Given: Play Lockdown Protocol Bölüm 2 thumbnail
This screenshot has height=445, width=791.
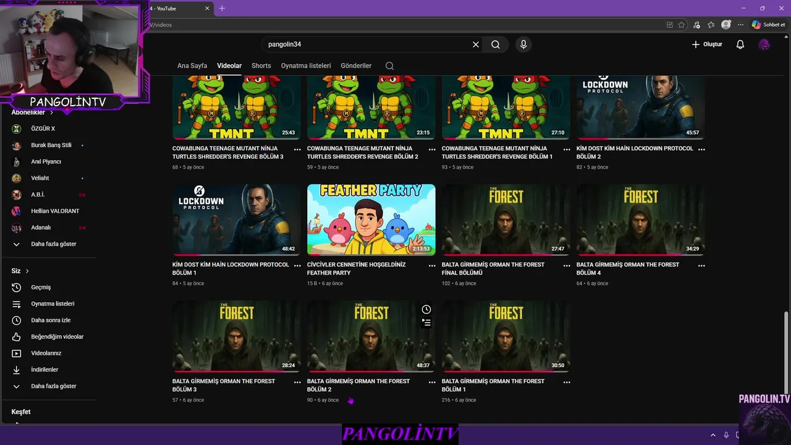Looking at the screenshot, I should point(641,108).
